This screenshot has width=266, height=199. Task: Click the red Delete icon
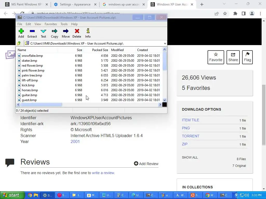coord(77,31)
